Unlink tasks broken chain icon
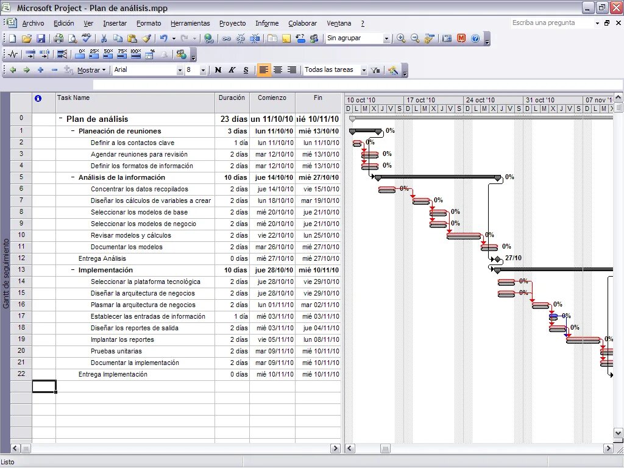 point(240,38)
